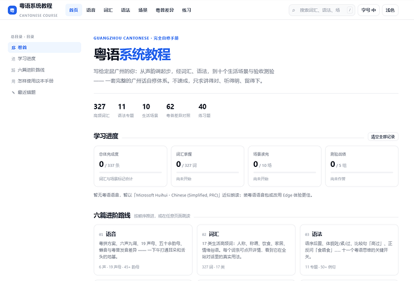Click the 40 练习题 statistic
This screenshot has height=281, width=414.
(205, 110)
